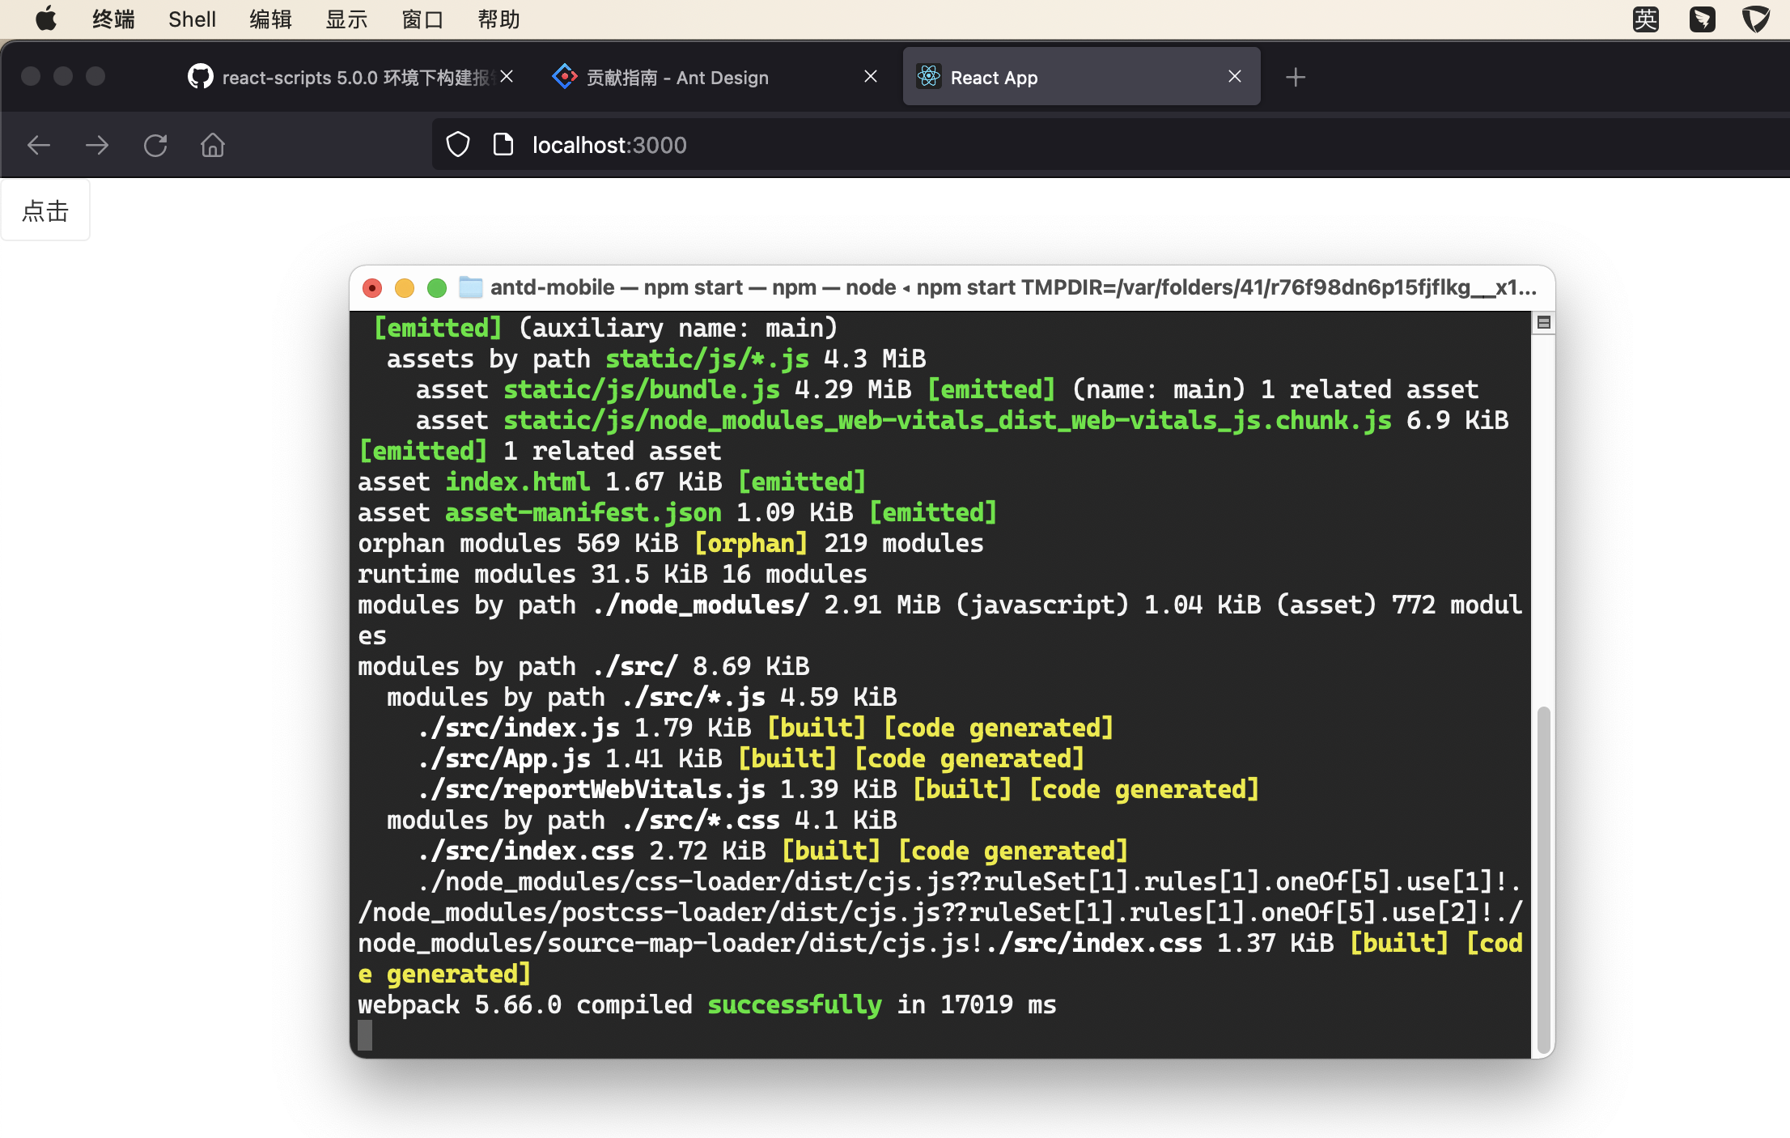Toggle the tracking protection shield in the address bar
The height and width of the screenshot is (1138, 1790).
458,143
